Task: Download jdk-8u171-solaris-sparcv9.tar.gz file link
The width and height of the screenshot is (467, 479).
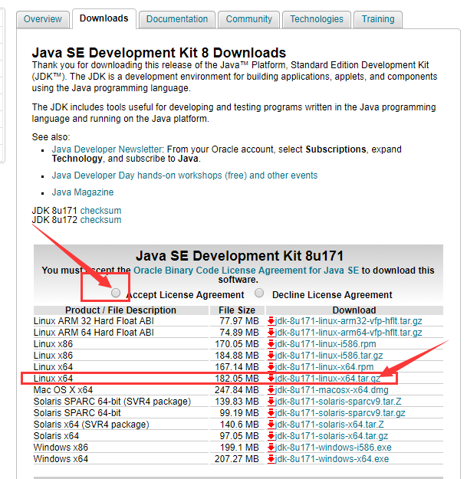Action: [x=340, y=413]
